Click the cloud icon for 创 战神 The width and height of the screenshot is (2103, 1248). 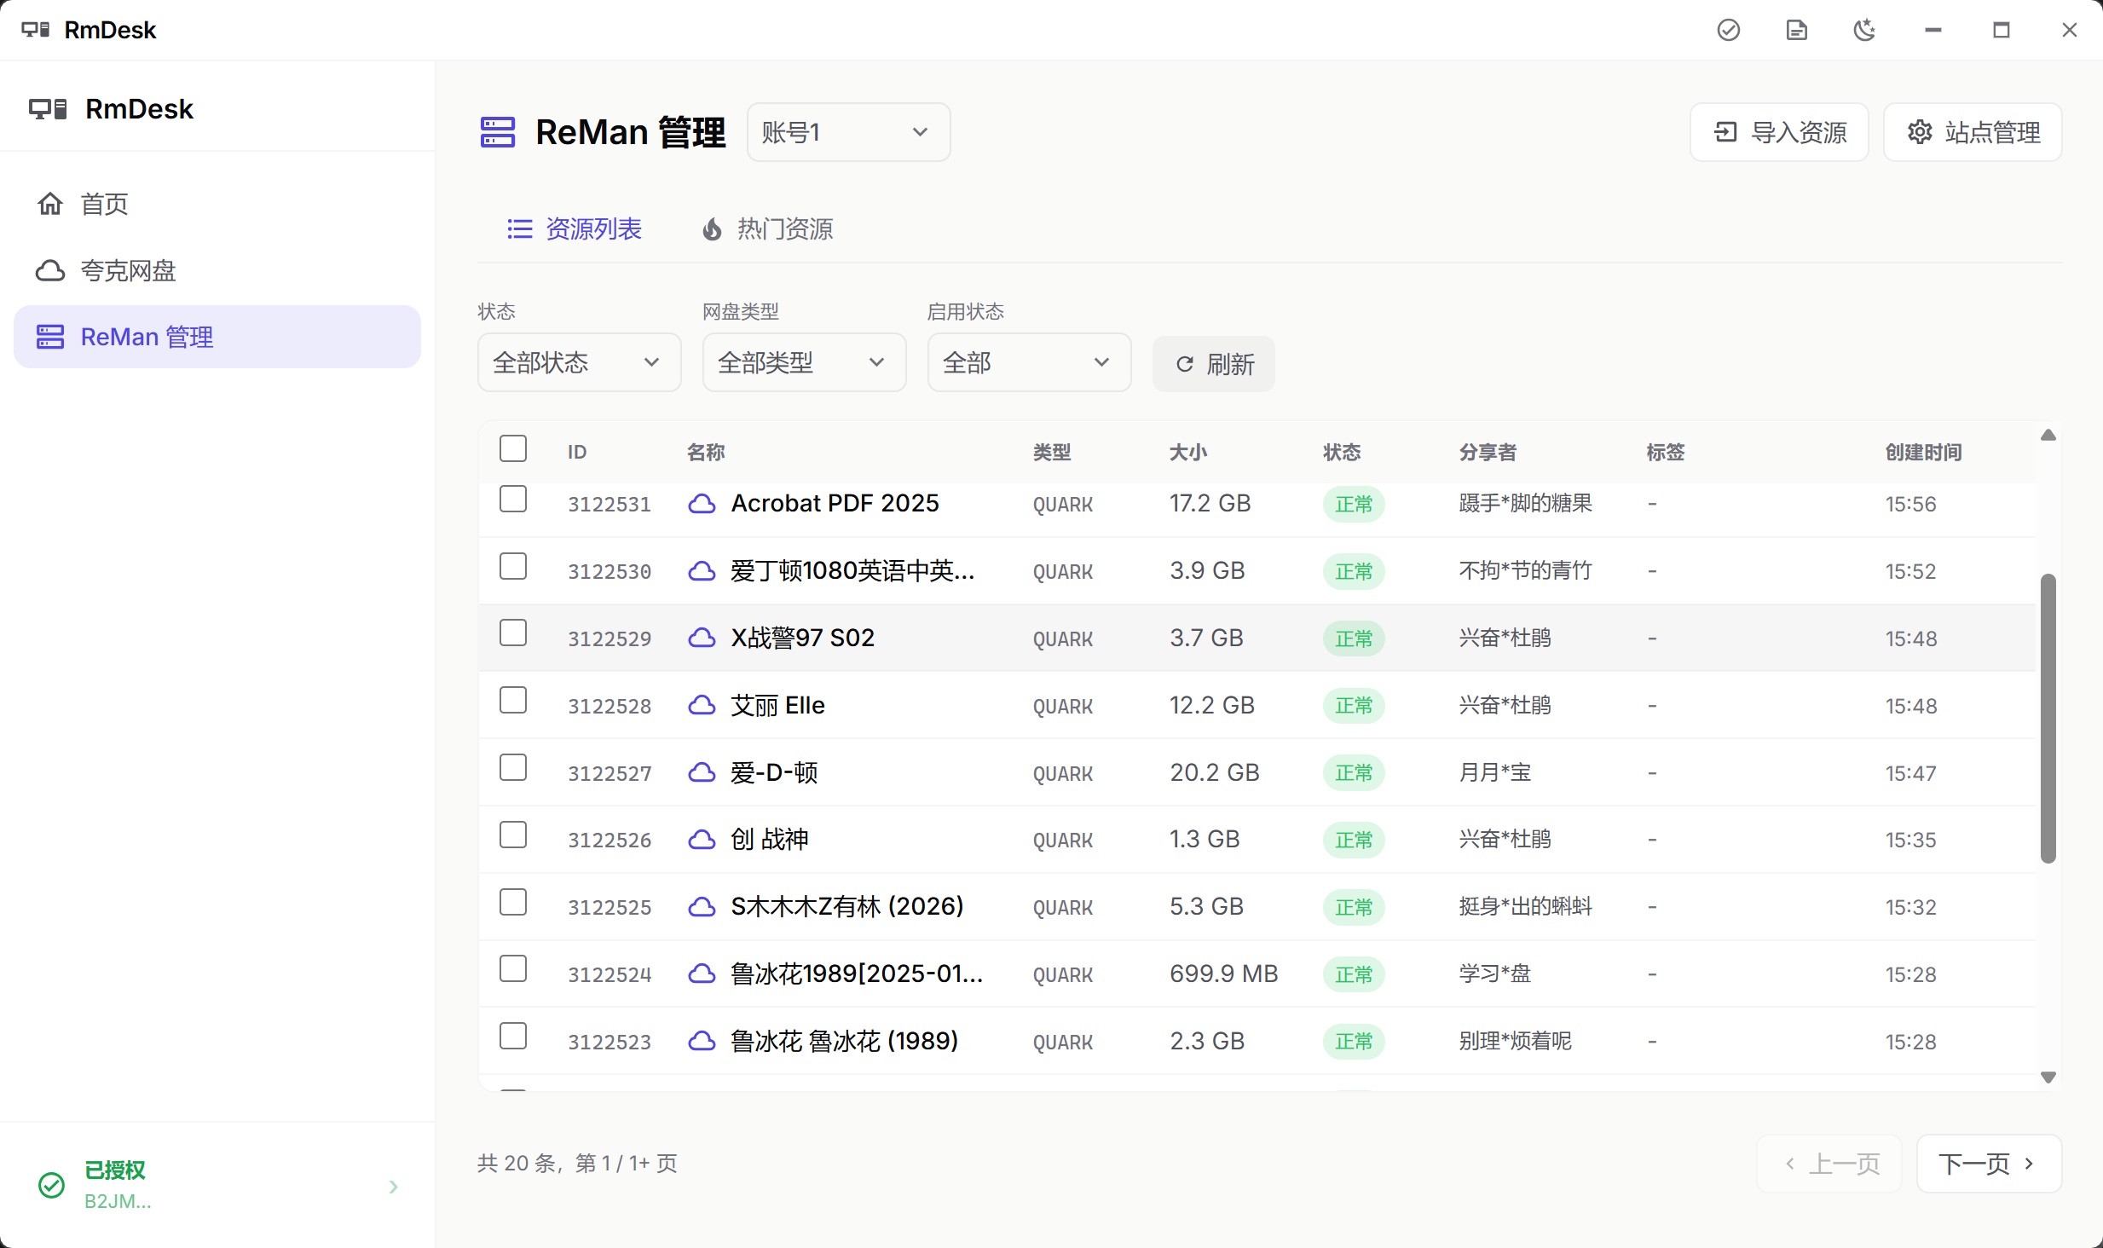coord(702,840)
